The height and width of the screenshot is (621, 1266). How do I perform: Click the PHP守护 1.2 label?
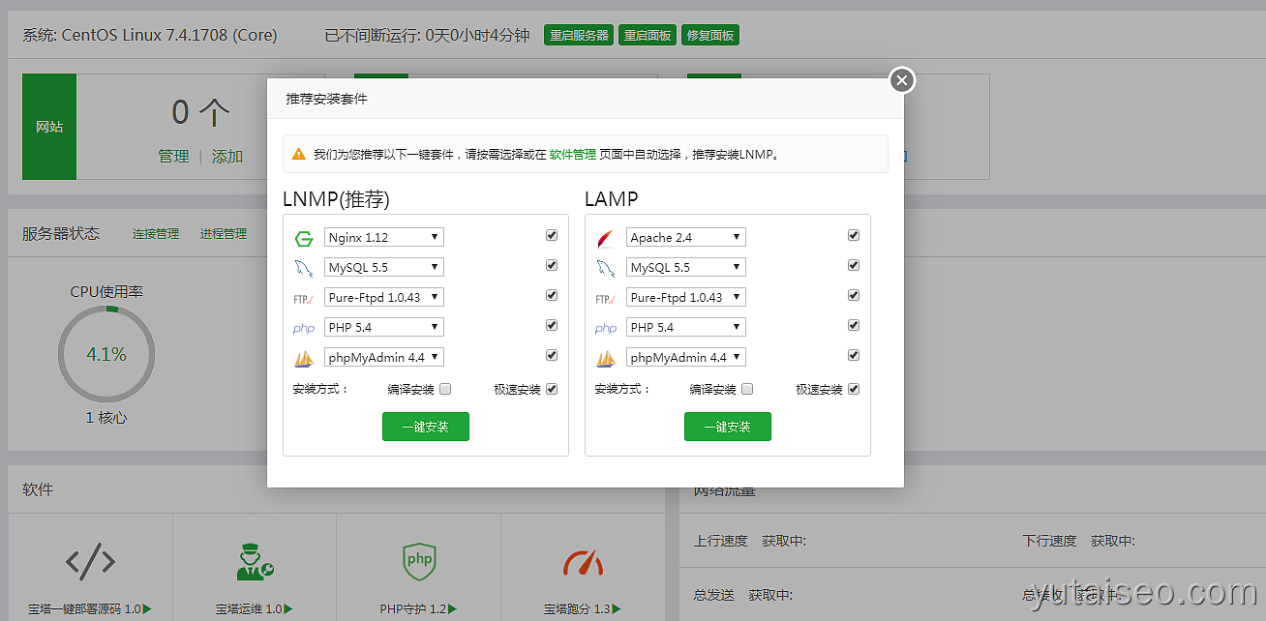tap(418, 609)
